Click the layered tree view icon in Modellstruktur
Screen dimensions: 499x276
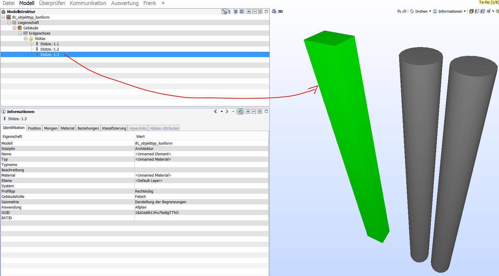coord(236,12)
